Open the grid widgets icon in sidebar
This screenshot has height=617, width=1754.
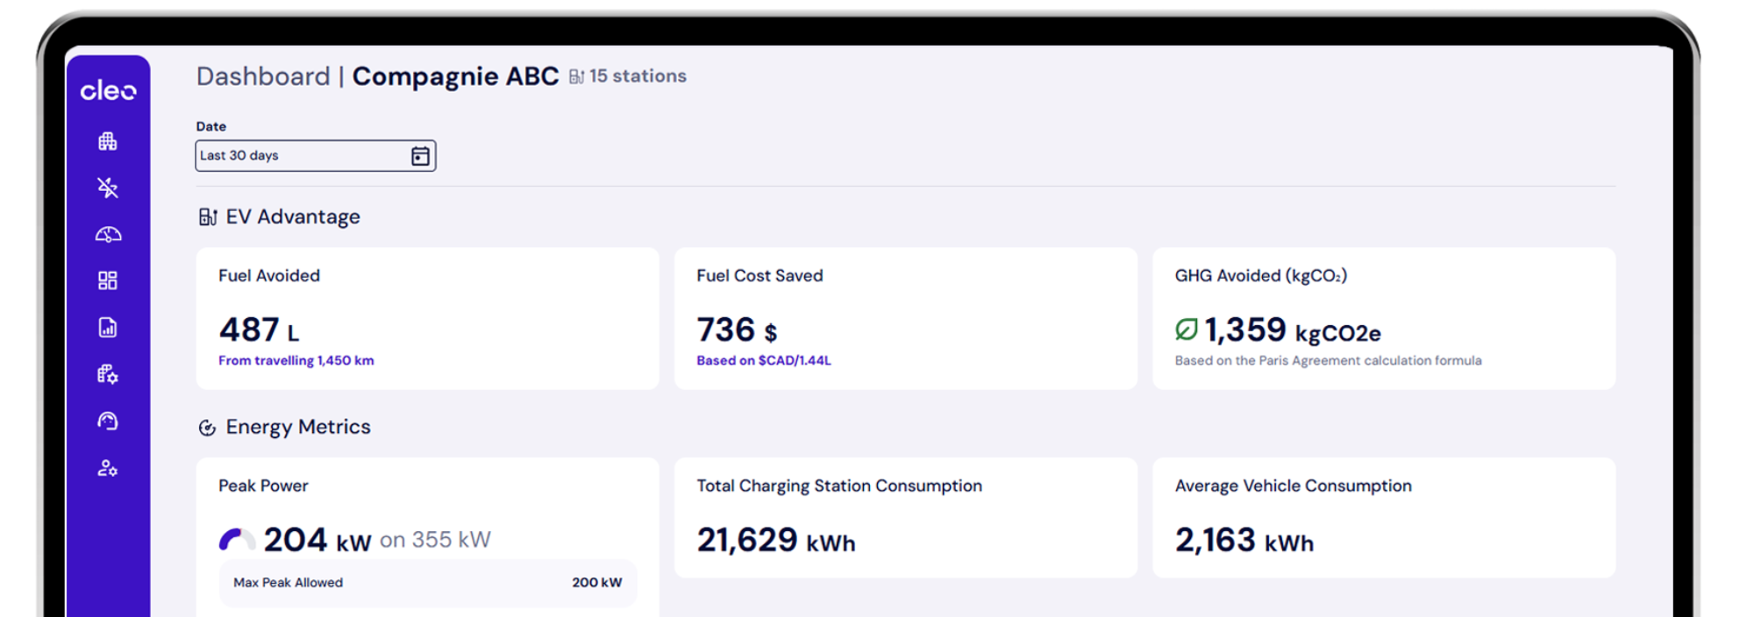coord(108,280)
